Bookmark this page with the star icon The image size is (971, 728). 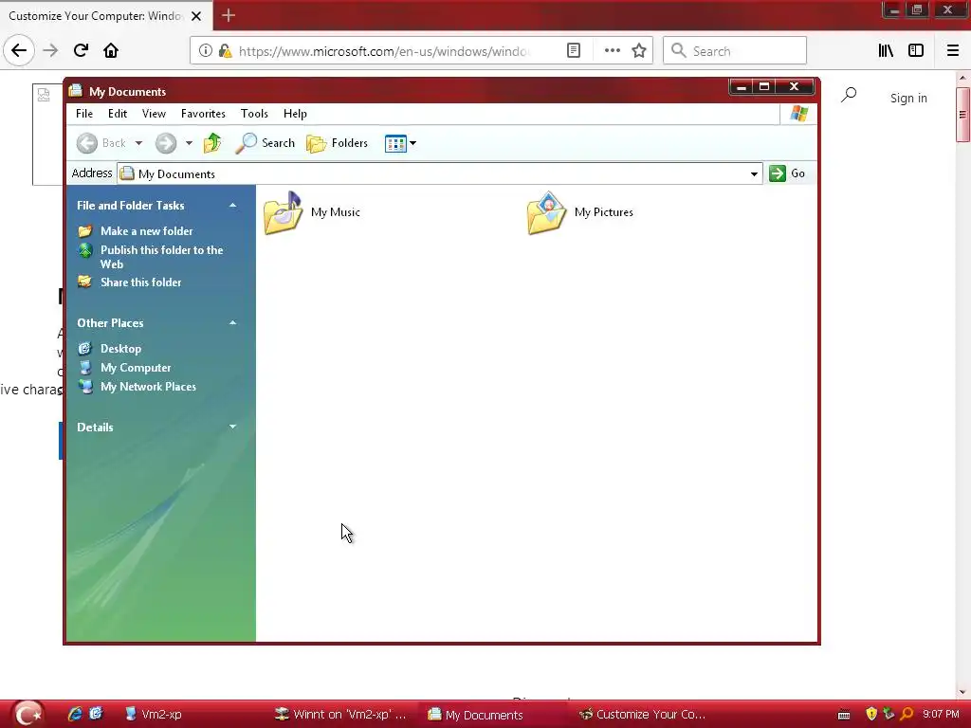pyautogui.click(x=639, y=51)
